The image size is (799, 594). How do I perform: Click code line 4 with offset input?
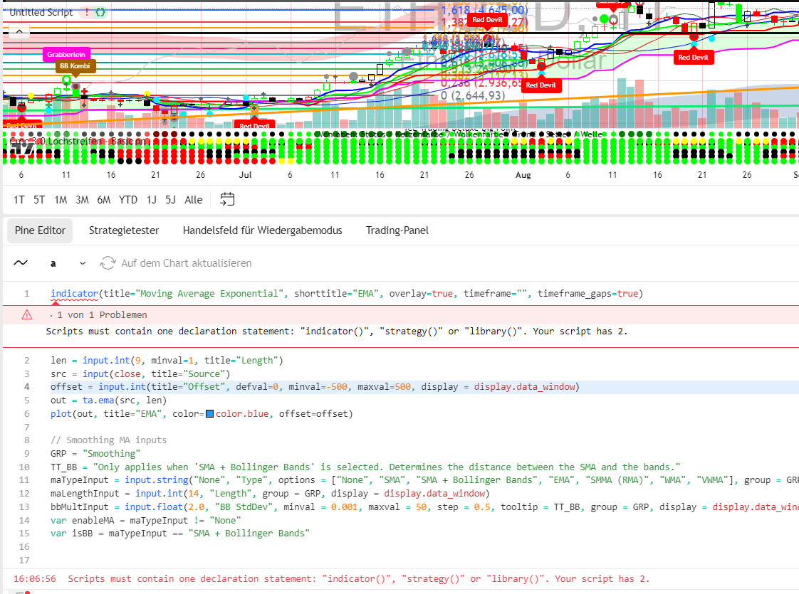pos(313,387)
